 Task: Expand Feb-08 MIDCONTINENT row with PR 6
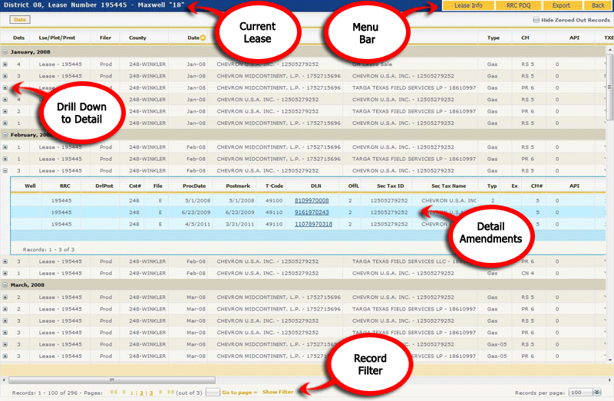pos(5,159)
